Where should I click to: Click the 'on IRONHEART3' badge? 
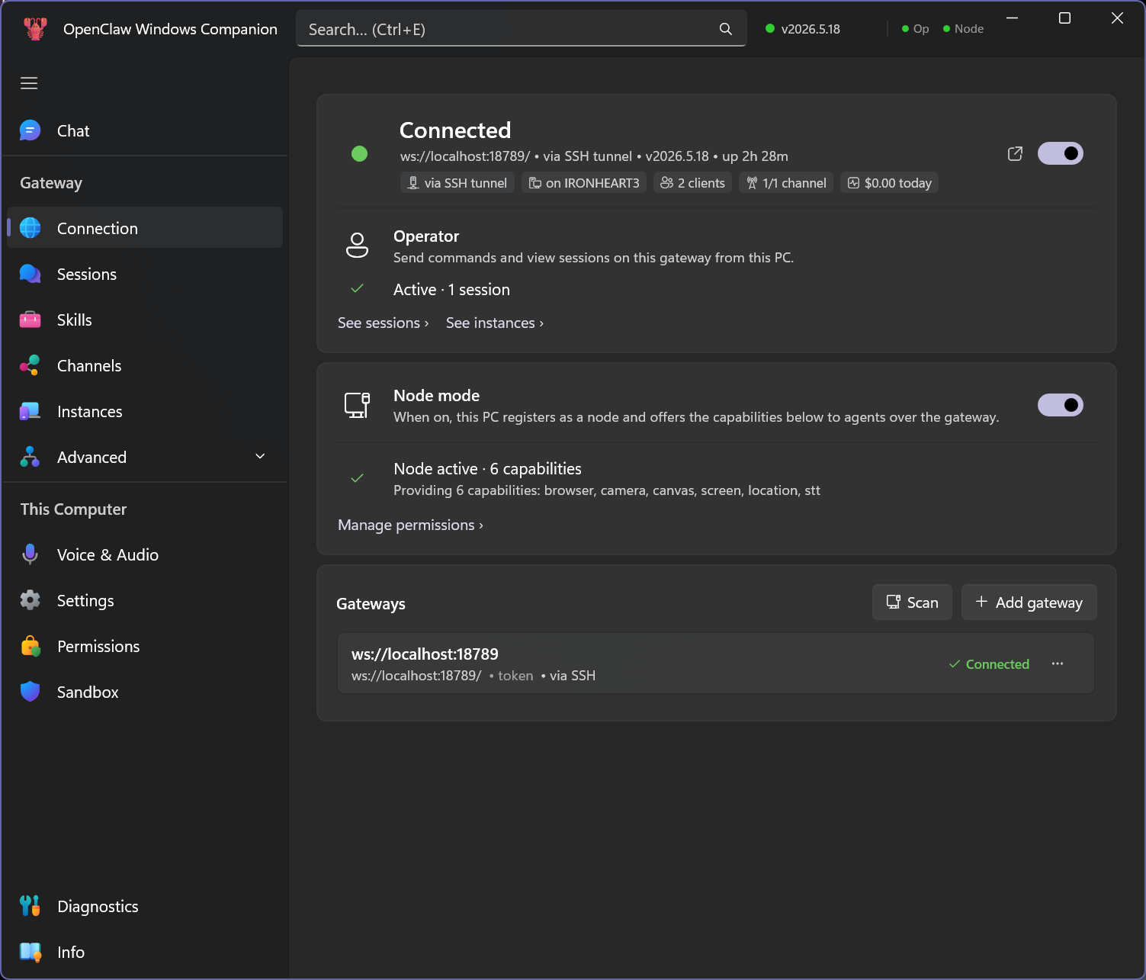[584, 183]
